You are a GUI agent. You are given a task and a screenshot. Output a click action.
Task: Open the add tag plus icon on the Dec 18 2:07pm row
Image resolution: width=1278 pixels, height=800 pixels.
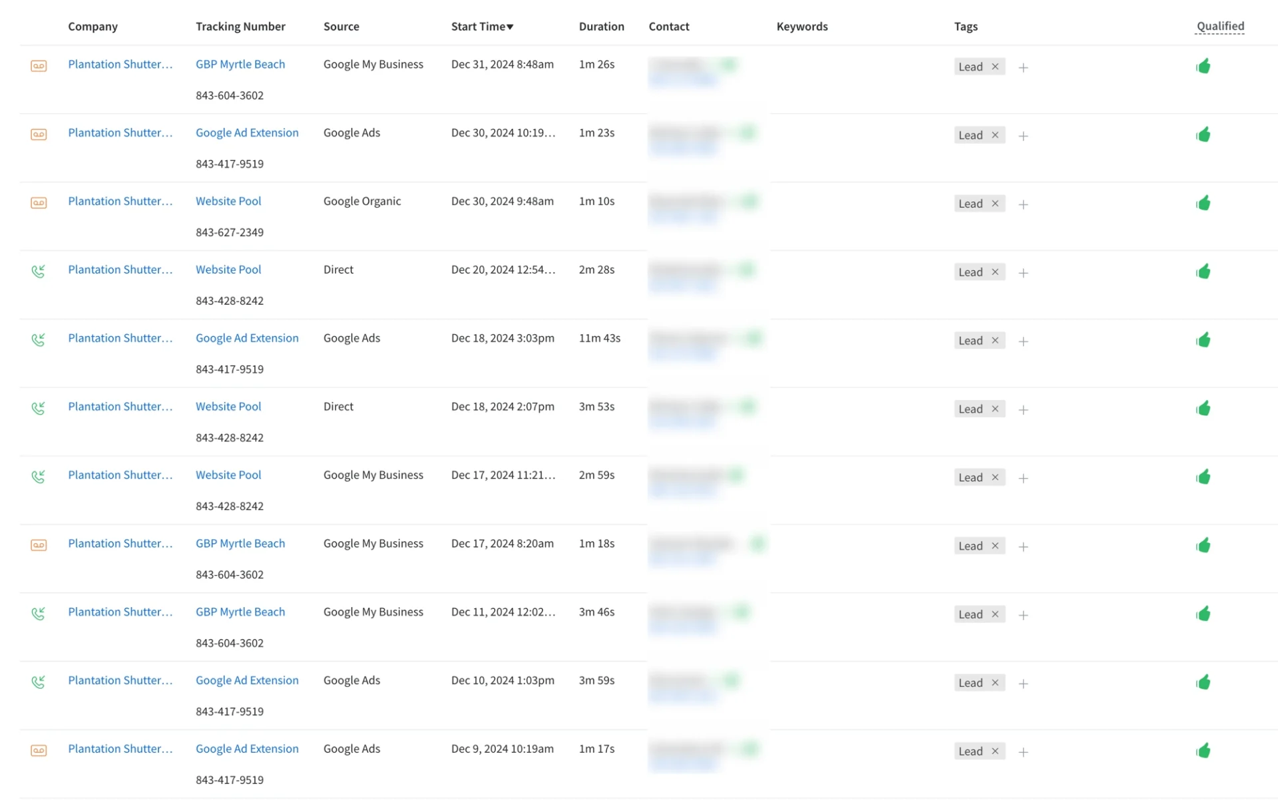point(1023,411)
